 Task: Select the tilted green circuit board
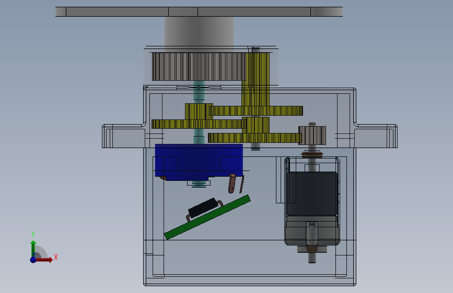pos(207,217)
